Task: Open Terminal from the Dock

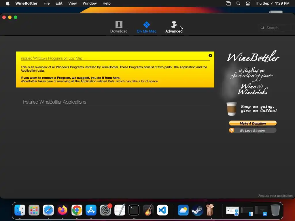Action: (134, 210)
